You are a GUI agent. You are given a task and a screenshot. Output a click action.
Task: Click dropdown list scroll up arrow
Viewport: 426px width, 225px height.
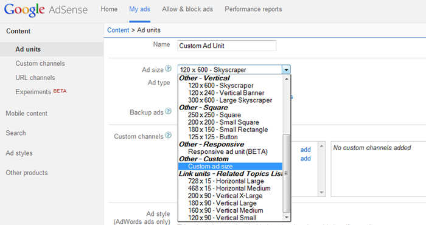coord(287,78)
